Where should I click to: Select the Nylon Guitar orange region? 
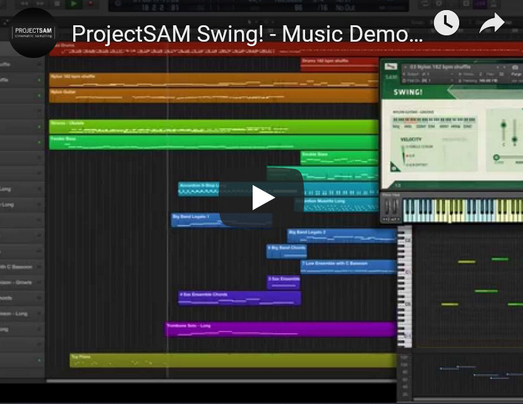[213, 95]
